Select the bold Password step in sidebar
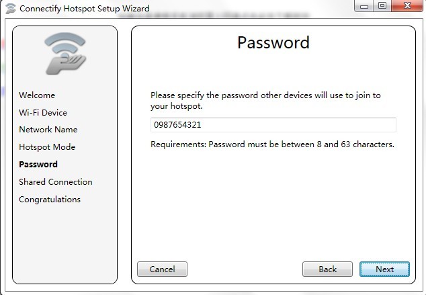This screenshot has width=426, height=295. [x=38, y=165]
